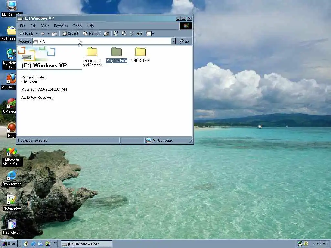Click the Address bar field showing E:\
331x248 pixels.
click(x=102, y=41)
